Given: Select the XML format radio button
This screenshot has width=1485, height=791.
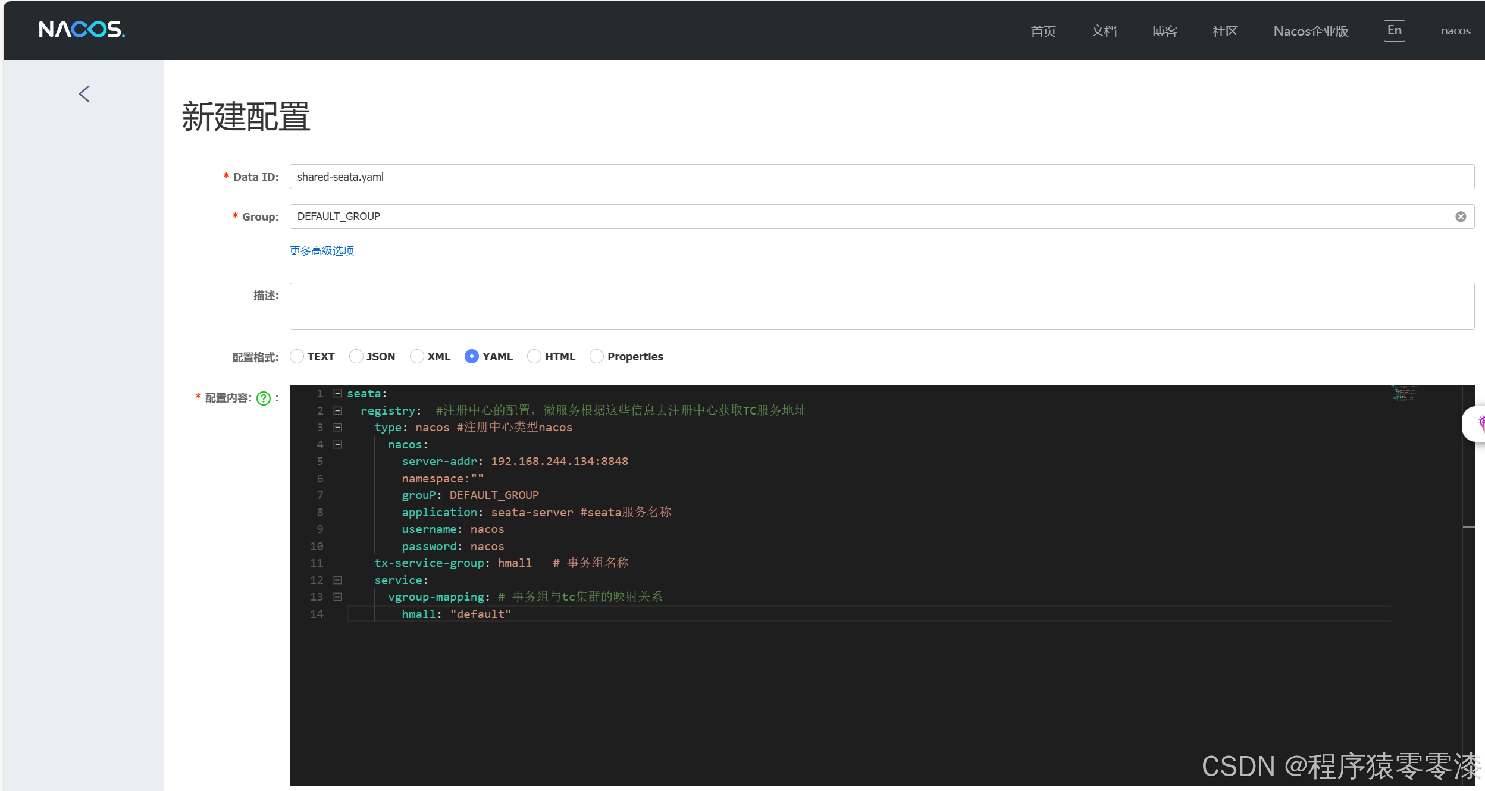Looking at the screenshot, I should pos(417,356).
